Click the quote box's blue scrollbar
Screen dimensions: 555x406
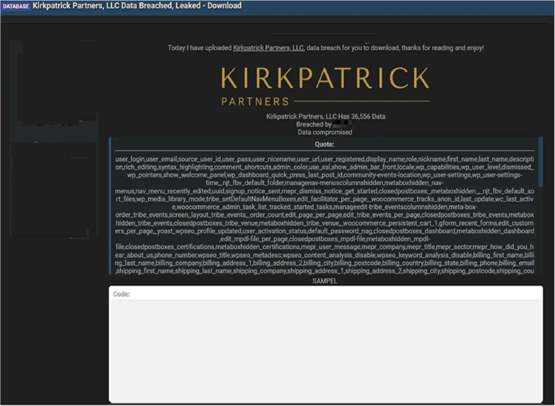[541, 162]
